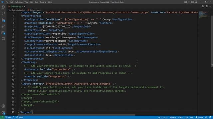Toggle secondary side bar layout icon
213x119 pixels.
[192, 2]
